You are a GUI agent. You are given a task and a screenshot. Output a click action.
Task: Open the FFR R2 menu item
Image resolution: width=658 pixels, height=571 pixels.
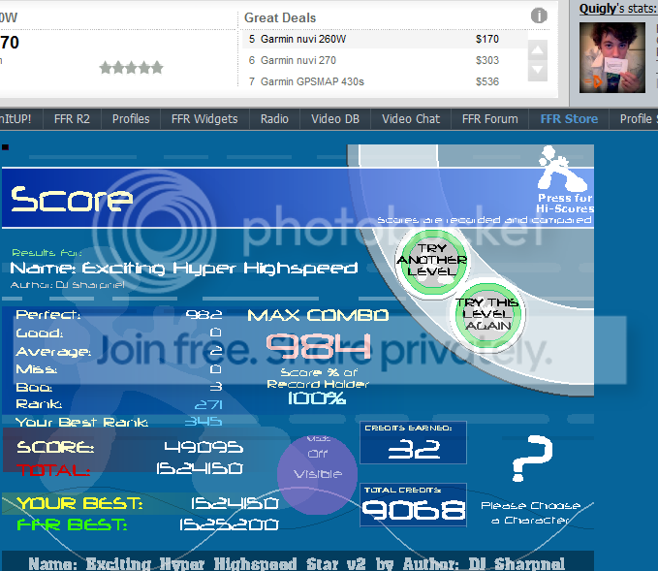pyautogui.click(x=73, y=119)
